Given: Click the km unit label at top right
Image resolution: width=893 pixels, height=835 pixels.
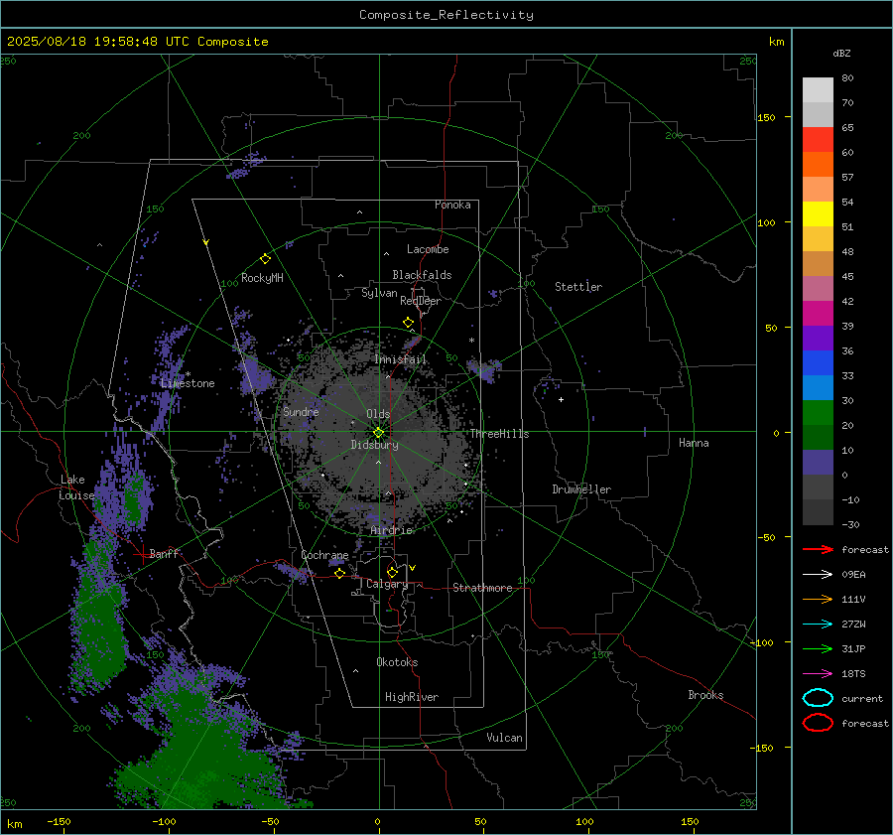Looking at the screenshot, I should pyautogui.click(x=776, y=42).
